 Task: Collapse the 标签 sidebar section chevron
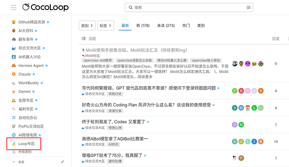click(14, 162)
